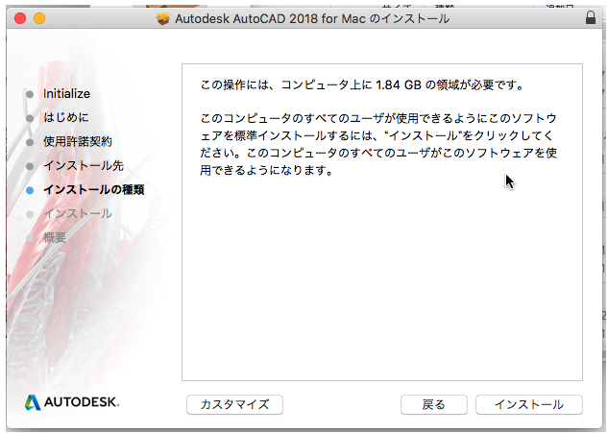Click the blue bullet beside インストールの種類
This screenshot has height=433, width=608.
click(30, 190)
